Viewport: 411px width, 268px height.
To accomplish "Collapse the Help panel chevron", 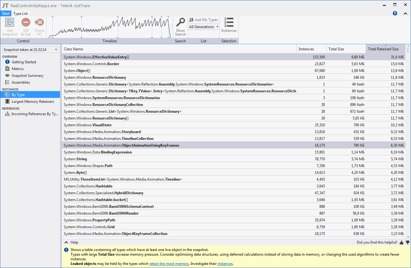I will point(66,242).
